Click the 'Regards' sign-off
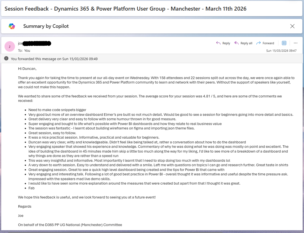Screen dimensions: 304x233 [x=25, y=207]
